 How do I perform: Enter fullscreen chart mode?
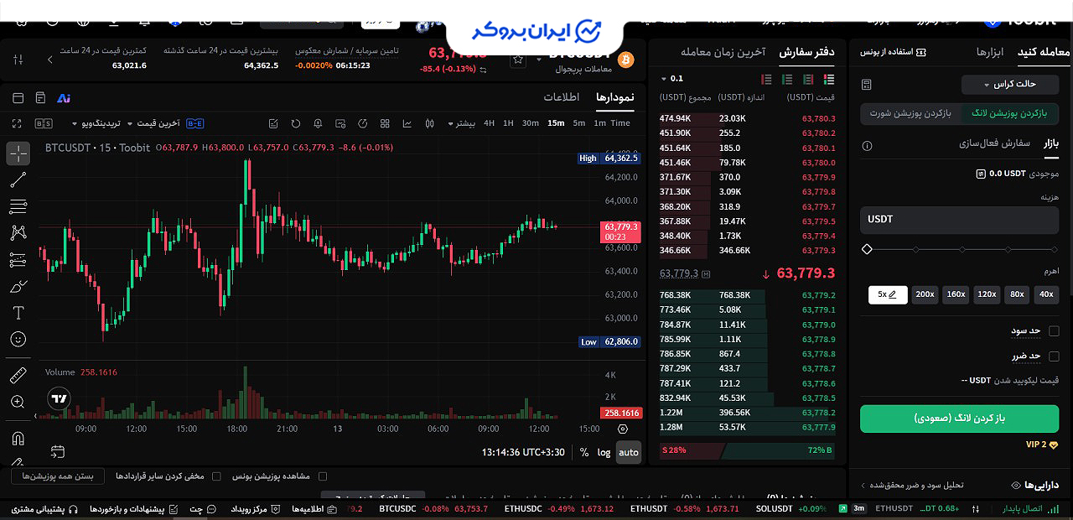pos(17,123)
